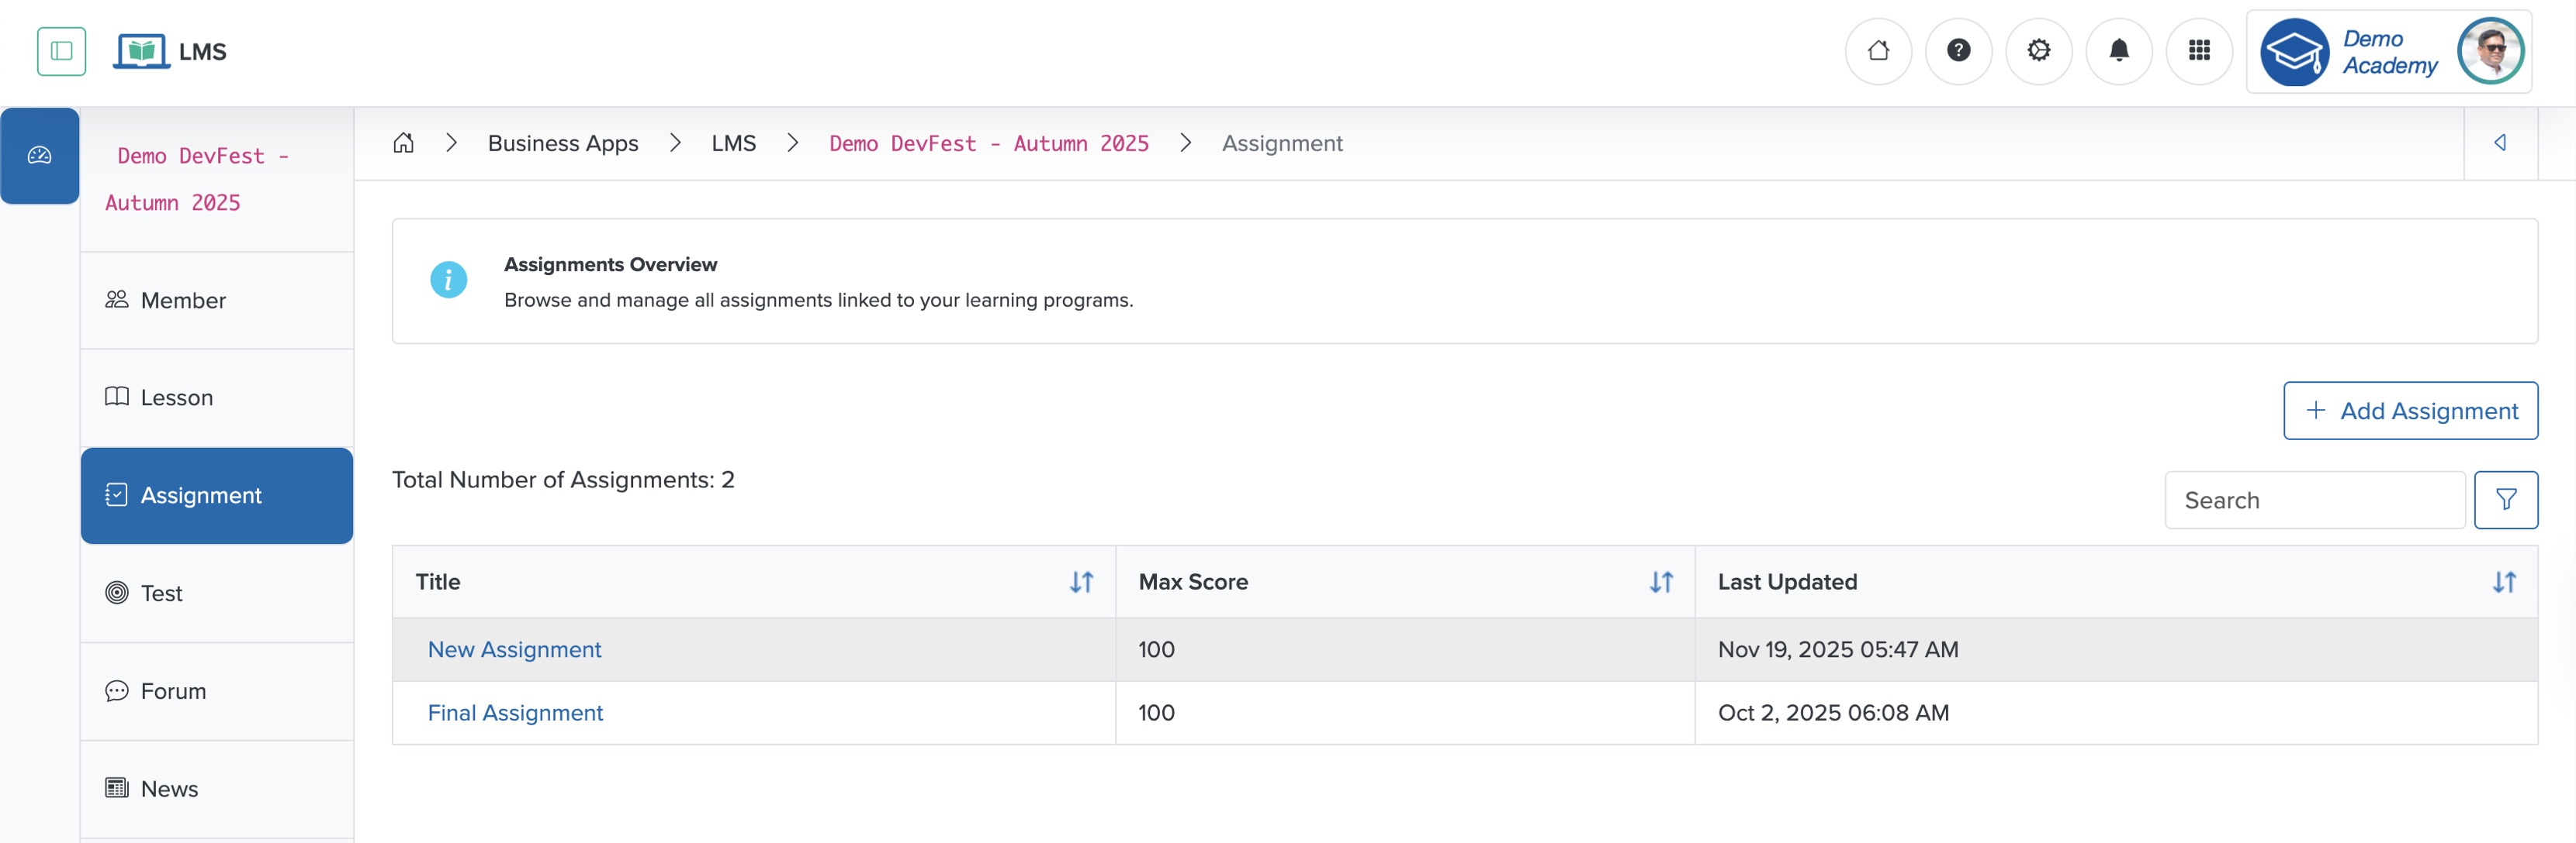The image size is (2576, 843).
Task: Open the LMS app logo icon
Action: pyautogui.click(x=141, y=51)
